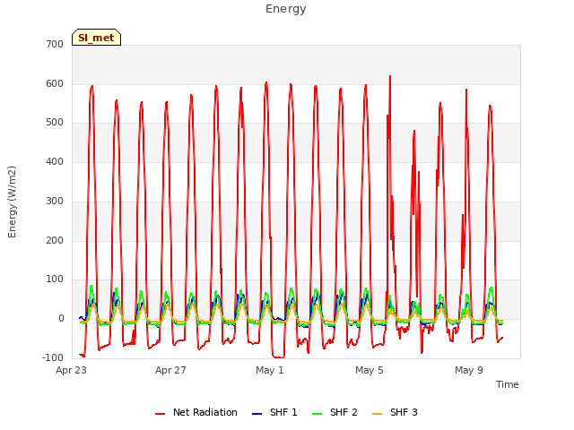Toggle Net Radiation legend entry
The image size is (574, 430).
click(x=196, y=412)
